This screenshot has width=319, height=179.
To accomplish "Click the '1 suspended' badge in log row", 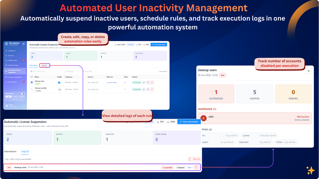I will [167, 168].
